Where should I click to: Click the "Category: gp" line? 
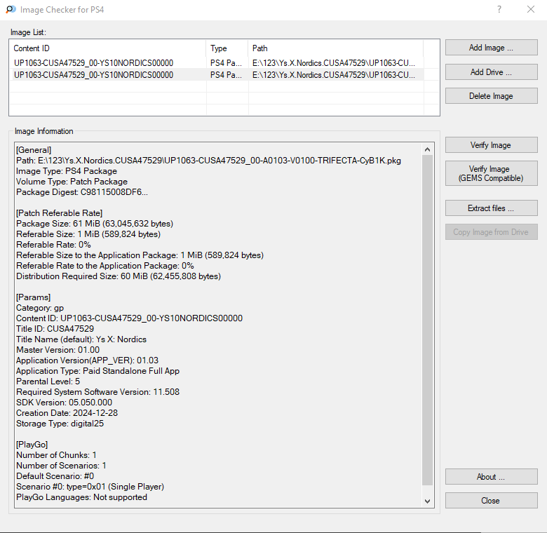point(40,308)
